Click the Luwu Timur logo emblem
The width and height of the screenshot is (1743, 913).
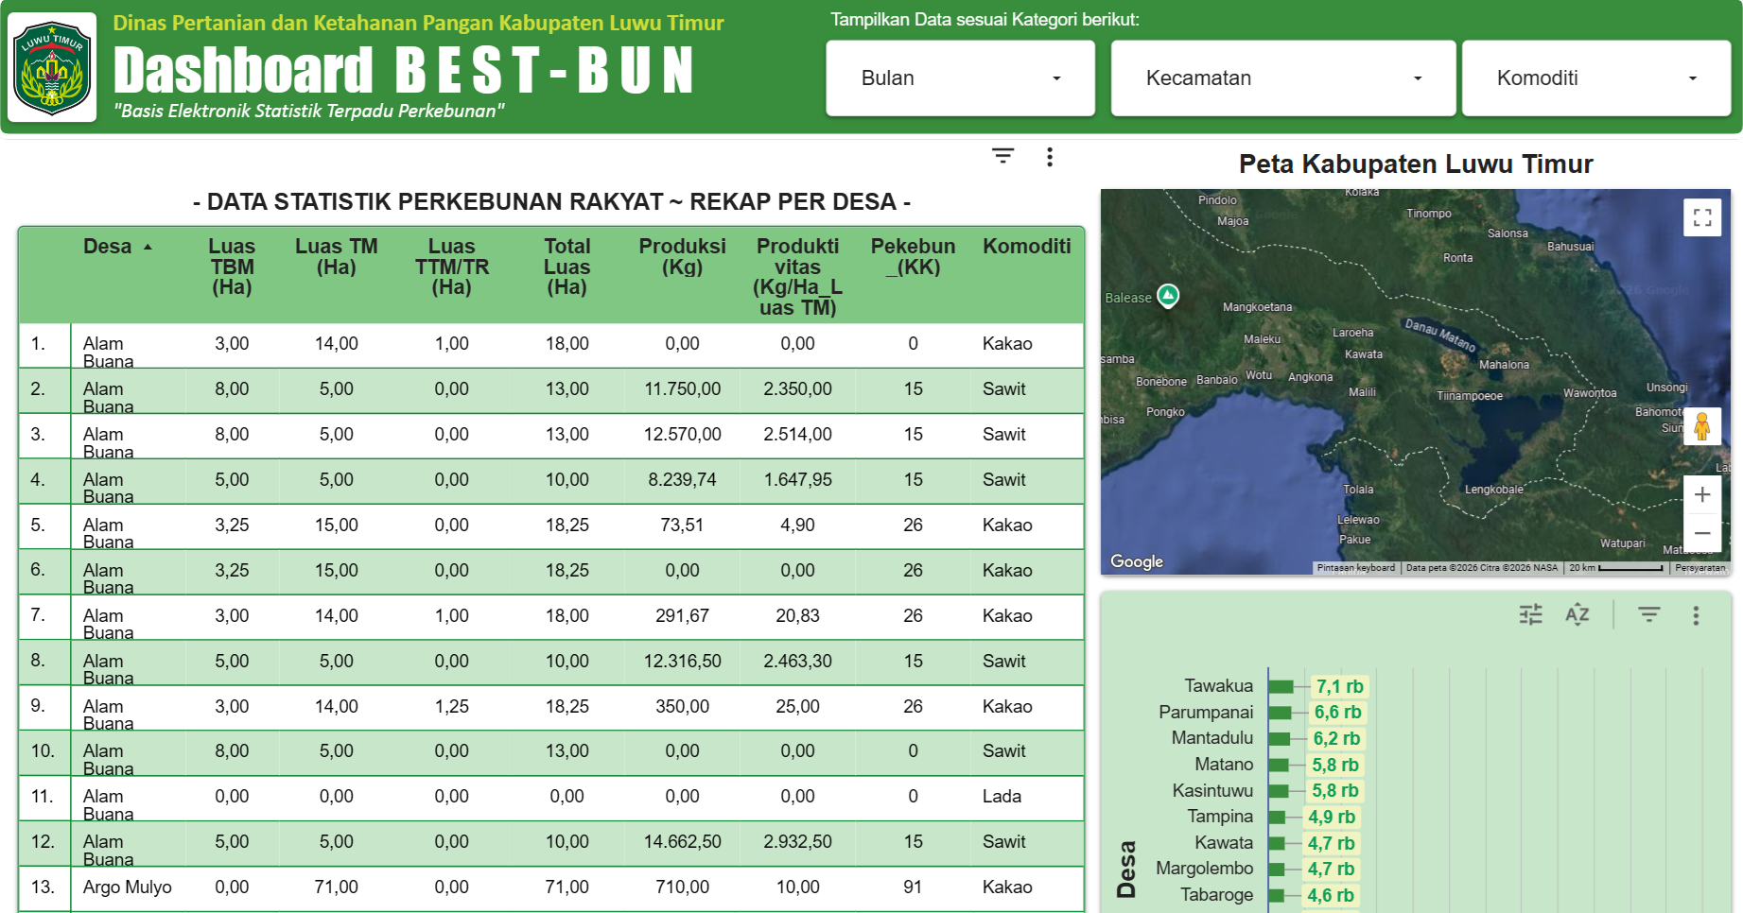click(52, 69)
